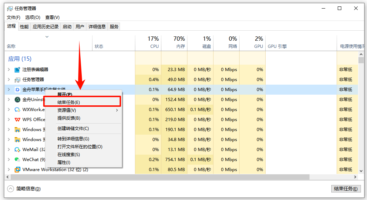
Task: Expand the VMware Workstation process group
Action: tap(9, 169)
